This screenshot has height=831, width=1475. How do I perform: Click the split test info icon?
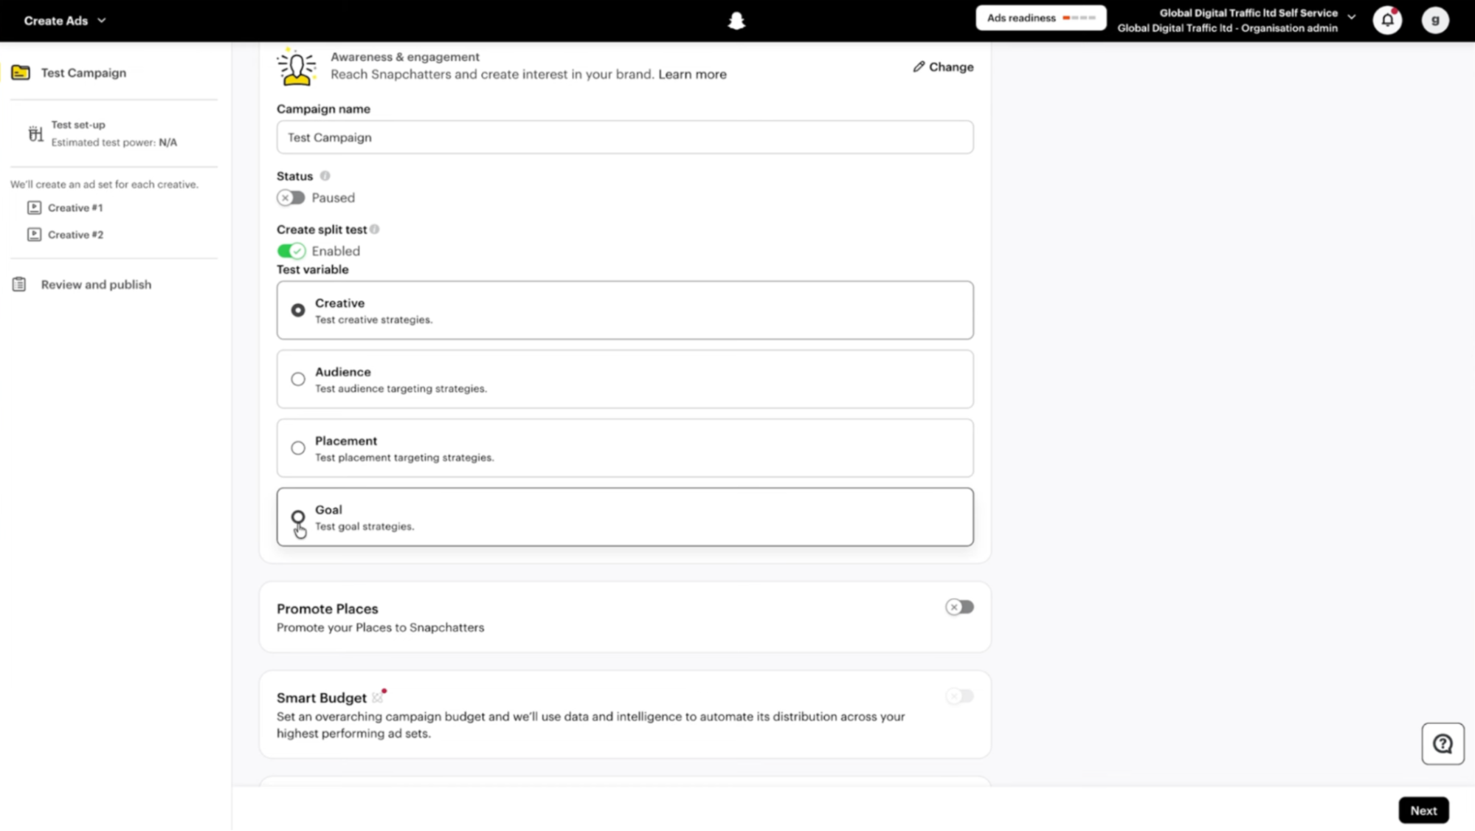coord(375,230)
